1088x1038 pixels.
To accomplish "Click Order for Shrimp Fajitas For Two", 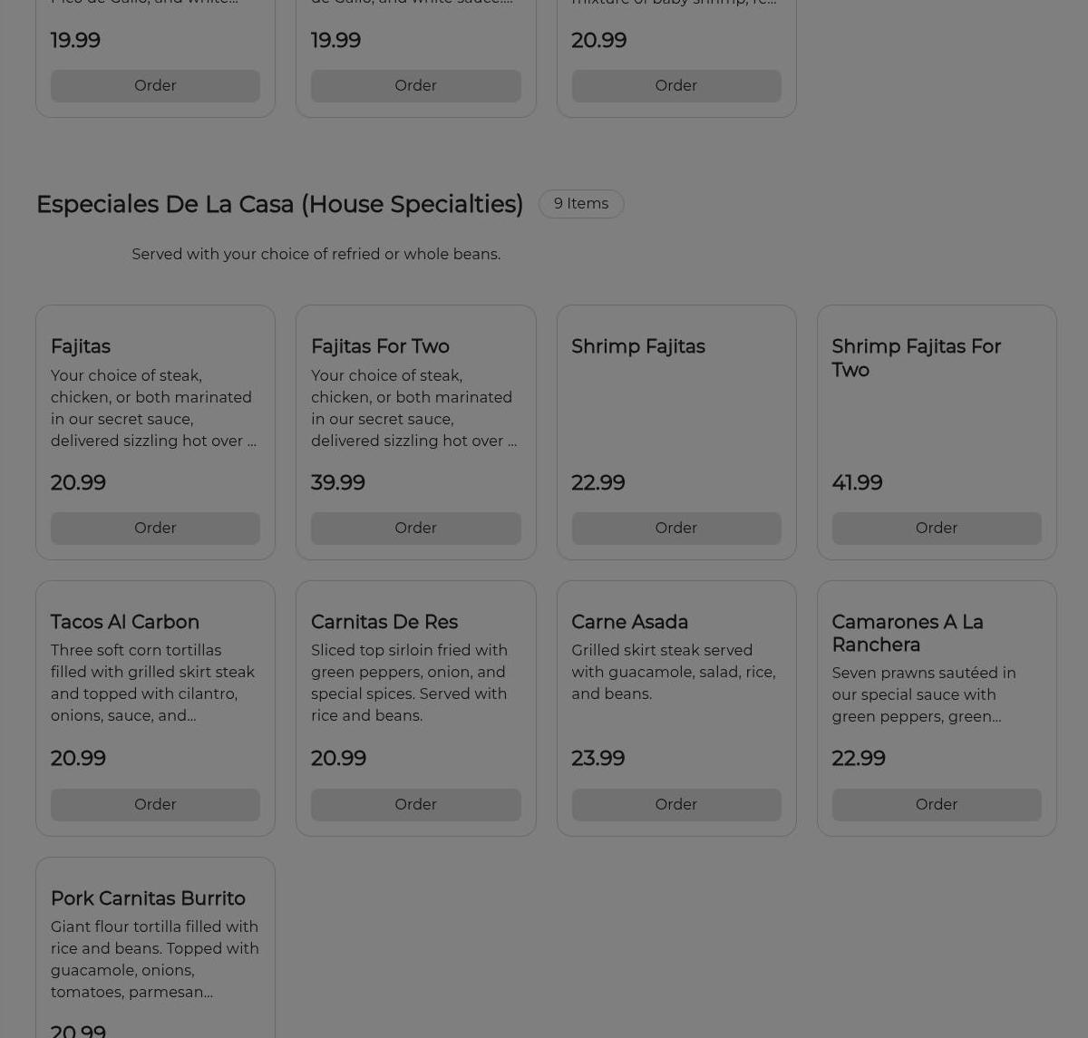I will coord(936,528).
